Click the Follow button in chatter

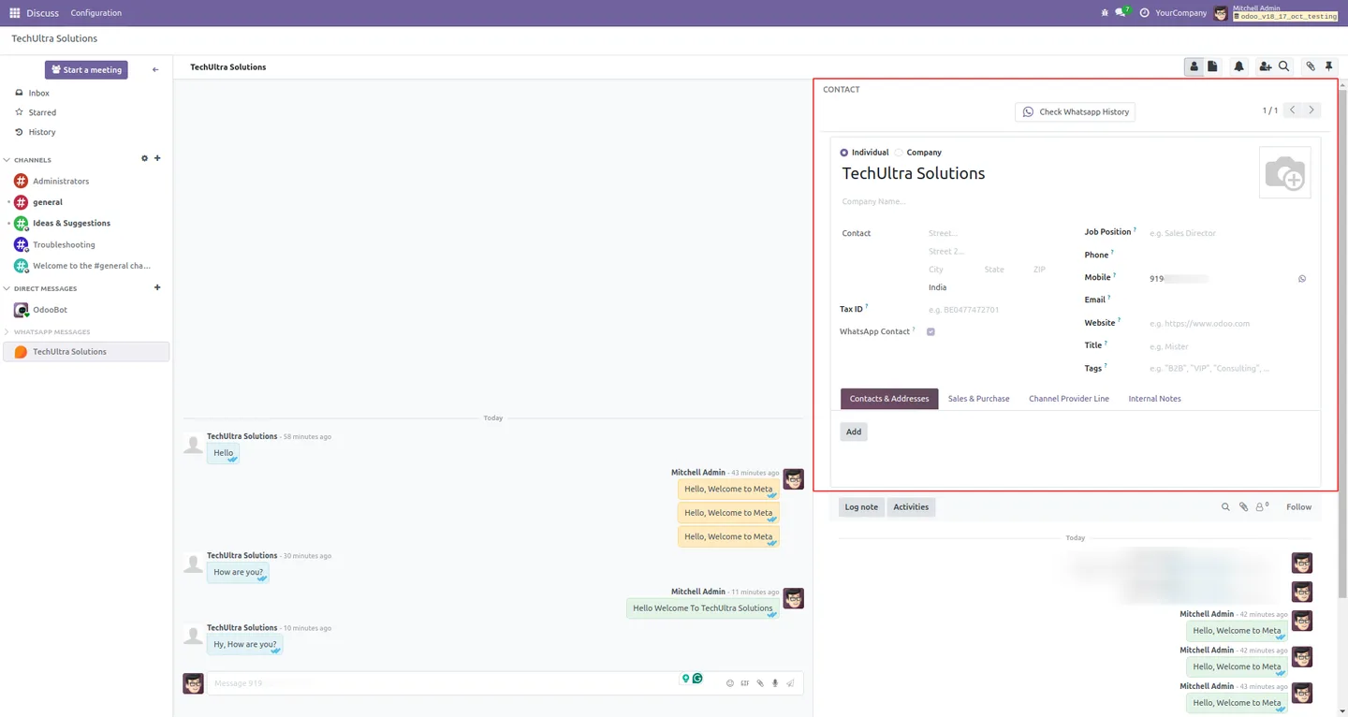click(1298, 507)
